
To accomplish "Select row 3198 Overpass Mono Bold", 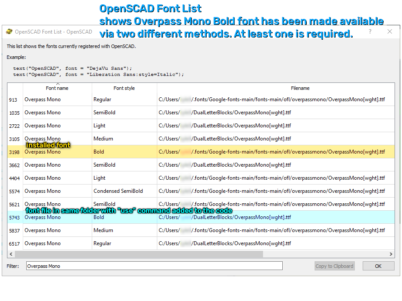I will tap(43, 152).
